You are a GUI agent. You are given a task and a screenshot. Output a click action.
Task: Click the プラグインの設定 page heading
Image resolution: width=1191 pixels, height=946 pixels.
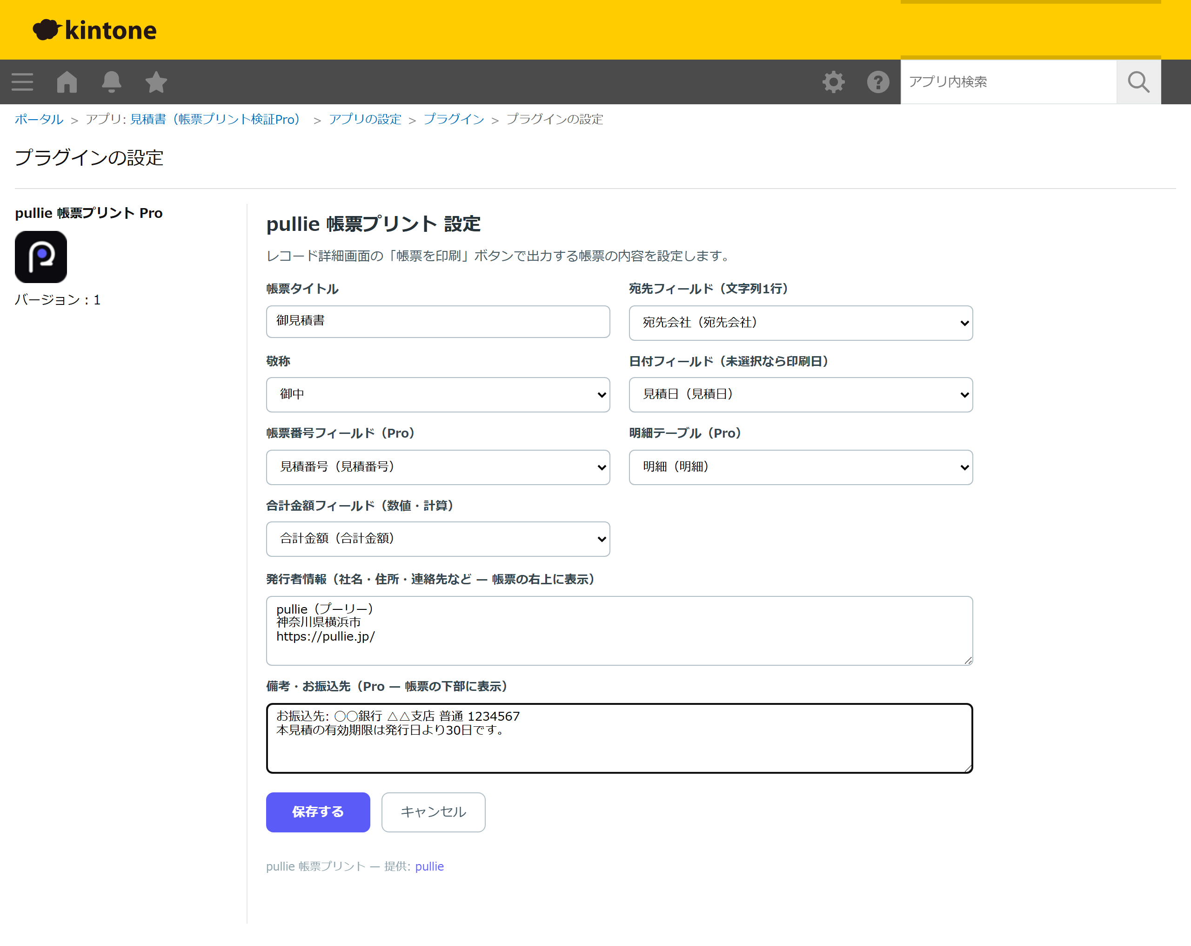coord(89,157)
